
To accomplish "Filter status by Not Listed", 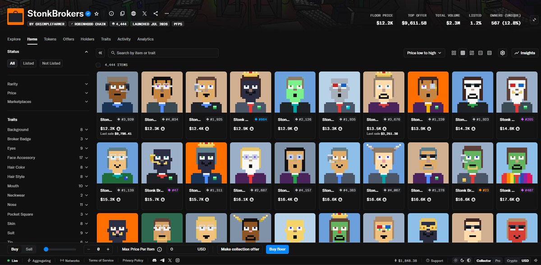I will click(51, 63).
